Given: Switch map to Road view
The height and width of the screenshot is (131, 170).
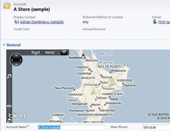Looking at the screenshot, I should click(36, 52).
